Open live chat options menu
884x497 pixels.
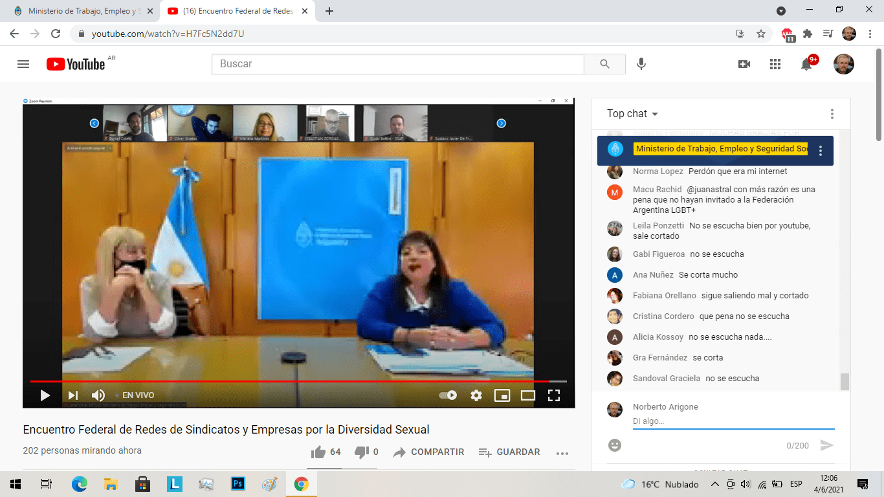coord(832,114)
